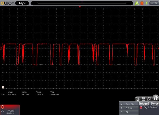Click the Vmin -2.120 V measurement
Viewport: 159px width, 115px height.
[x=26, y=93]
